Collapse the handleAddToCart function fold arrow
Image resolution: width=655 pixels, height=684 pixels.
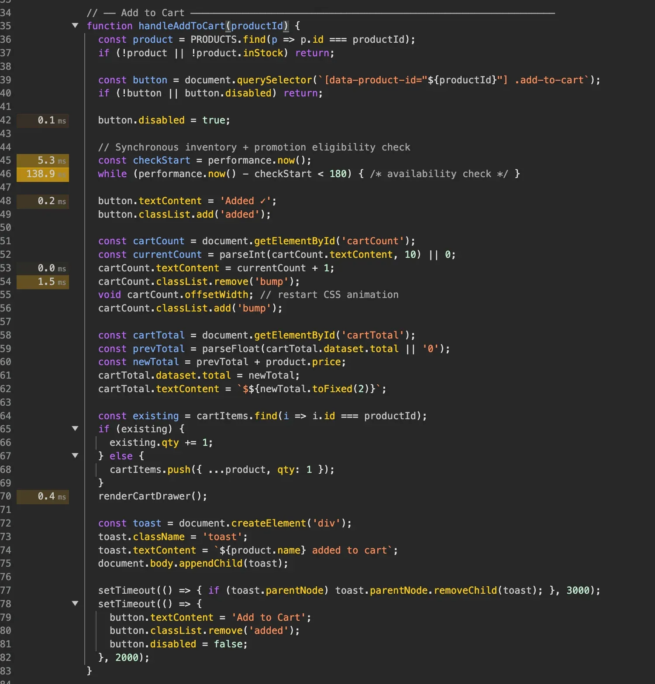[x=75, y=26]
